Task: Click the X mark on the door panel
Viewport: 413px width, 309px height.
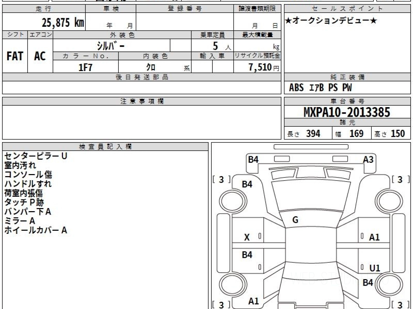Action: point(247,237)
